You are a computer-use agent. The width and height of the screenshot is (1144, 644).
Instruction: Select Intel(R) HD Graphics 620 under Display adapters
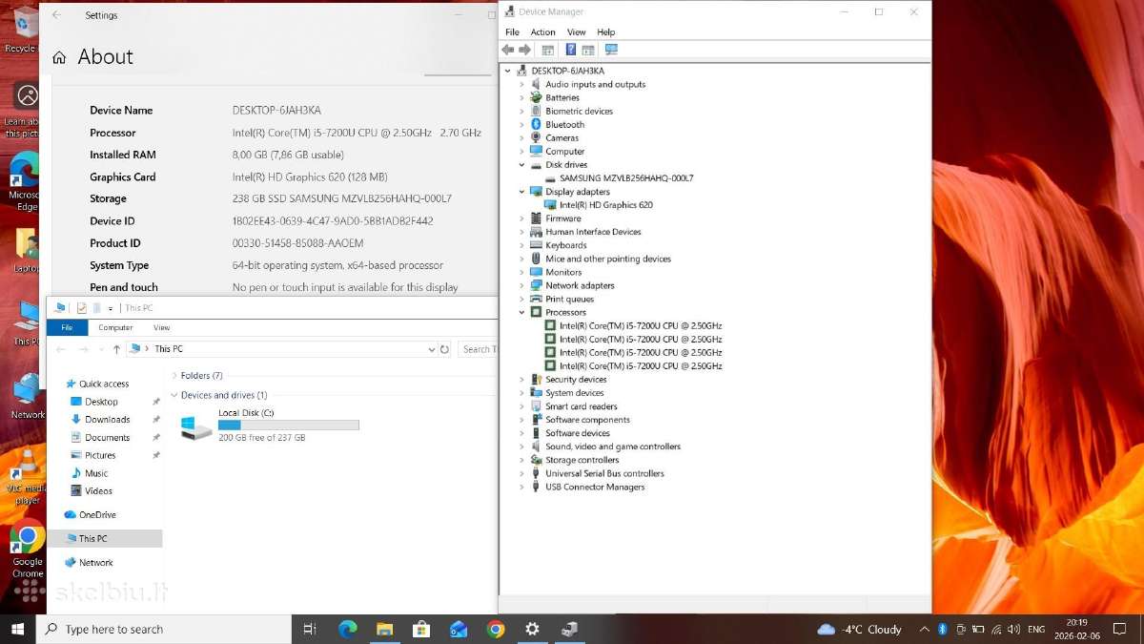(606, 205)
